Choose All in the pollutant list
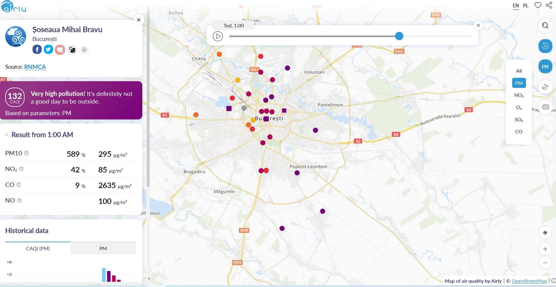Screen dimensions: 556x287 click(x=519, y=71)
